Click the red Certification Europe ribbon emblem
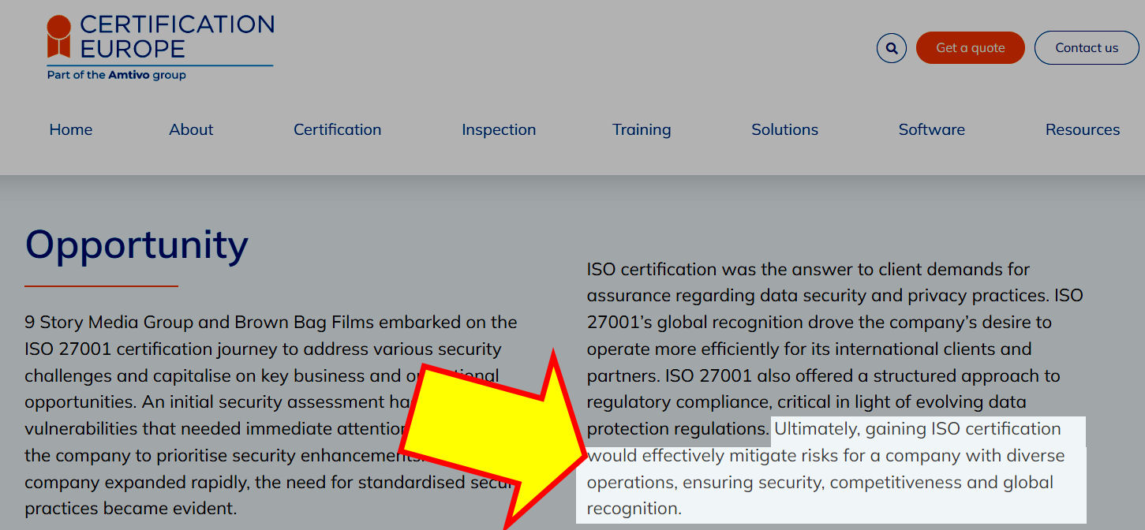Viewport: 1145px width, 530px height. coord(58,36)
